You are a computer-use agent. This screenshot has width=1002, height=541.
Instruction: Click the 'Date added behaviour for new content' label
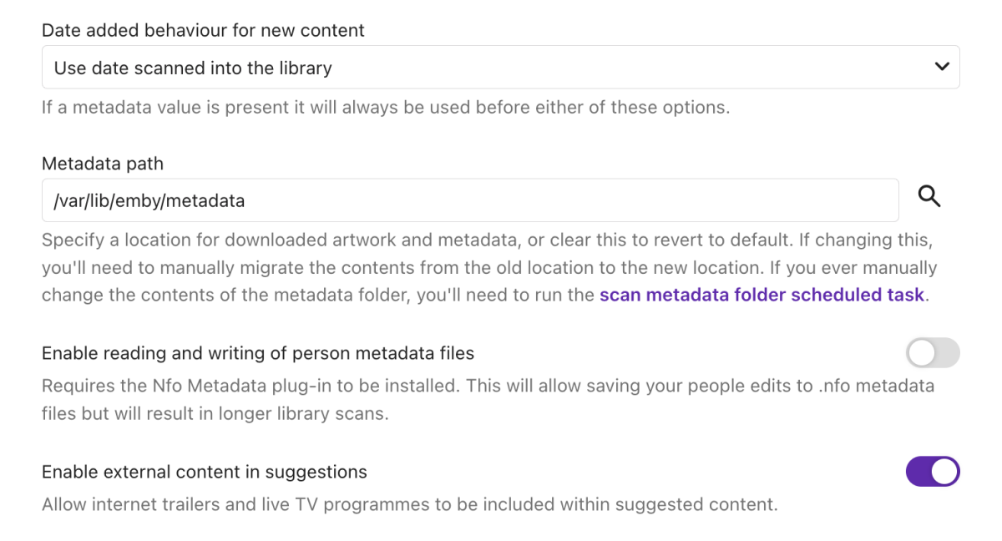click(x=203, y=31)
